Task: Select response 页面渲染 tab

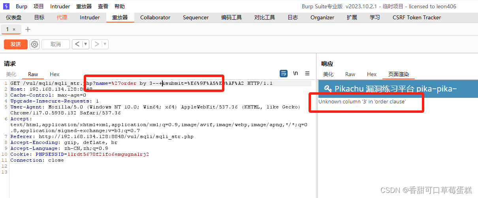Action: (399, 74)
